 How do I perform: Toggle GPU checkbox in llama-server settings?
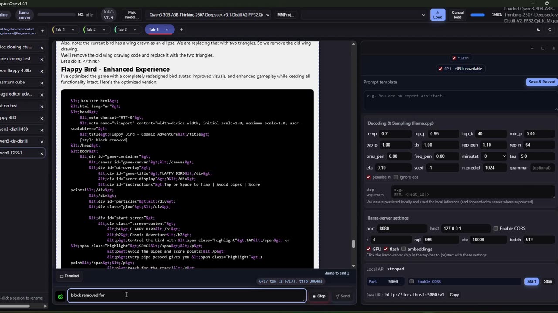click(369, 249)
